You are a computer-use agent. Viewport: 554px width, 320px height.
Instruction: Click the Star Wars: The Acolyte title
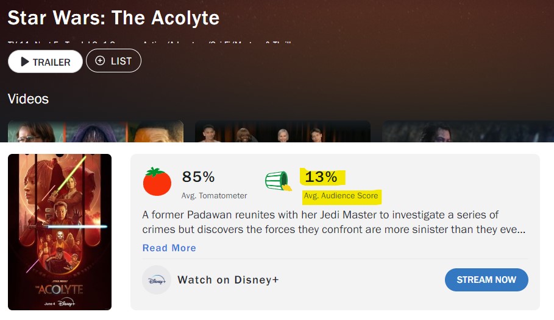click(x=113, y=18)
